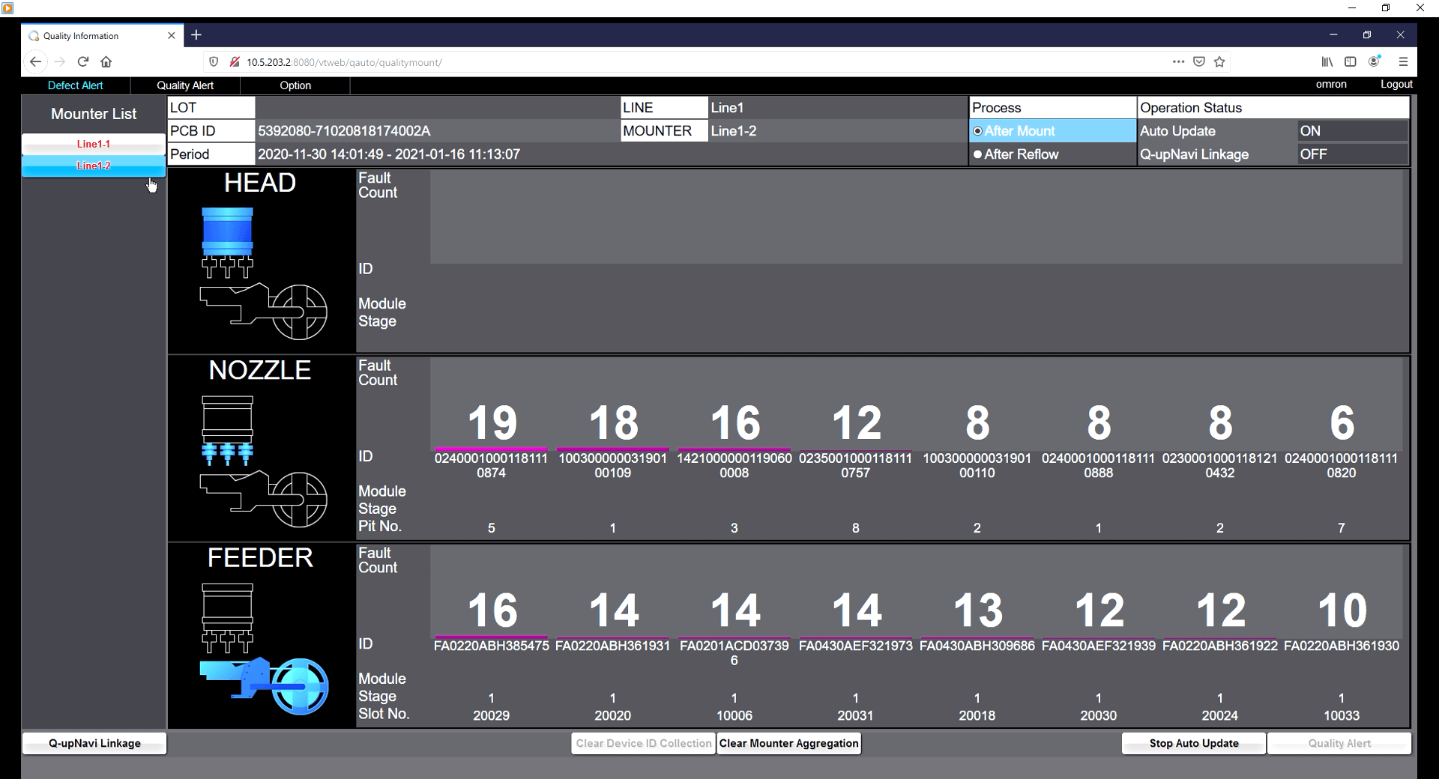Screen dimensions: 1439x779
Task: Open the browser Library icon
Action: coord(1327,62)
